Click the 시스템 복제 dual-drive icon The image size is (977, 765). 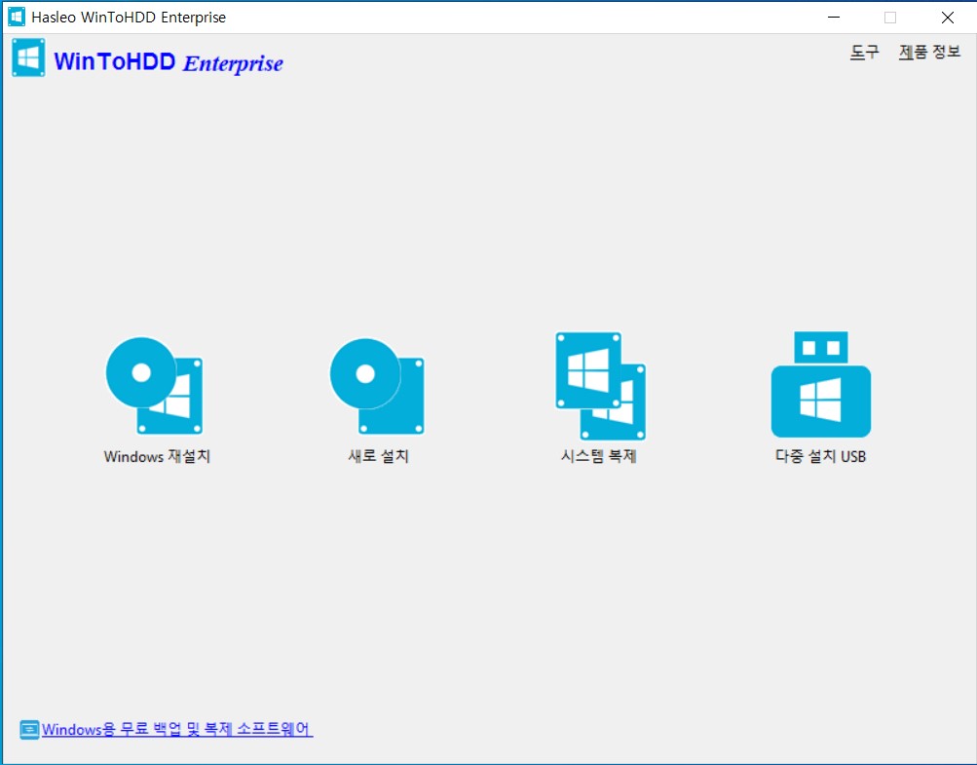600,386
